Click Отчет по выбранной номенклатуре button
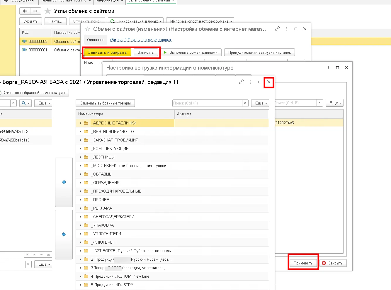391x290 pixels. [34, 92]
